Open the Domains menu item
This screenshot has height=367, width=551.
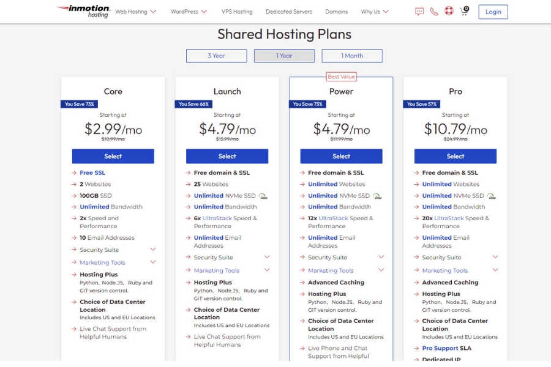pyautogui.click(x=336, y=12)
